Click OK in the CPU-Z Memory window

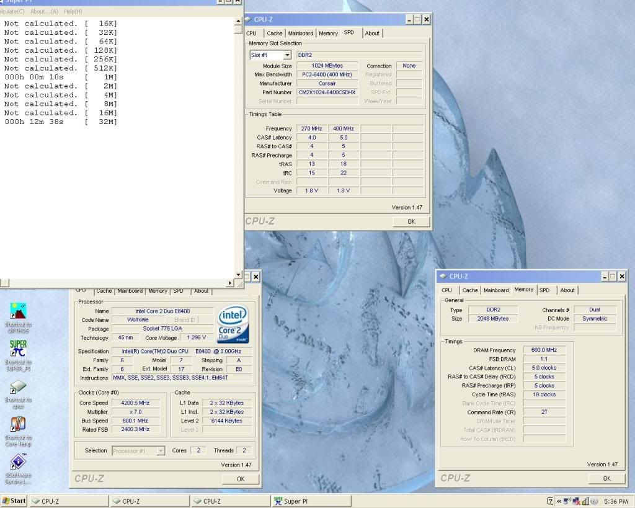[606, 478]
